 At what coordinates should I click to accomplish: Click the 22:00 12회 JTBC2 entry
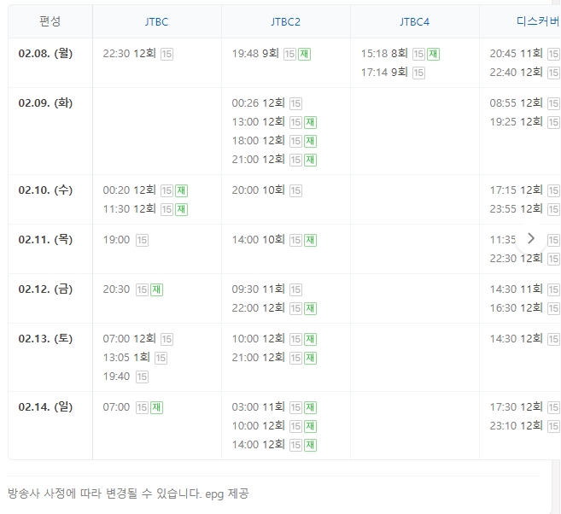[258, 308]
